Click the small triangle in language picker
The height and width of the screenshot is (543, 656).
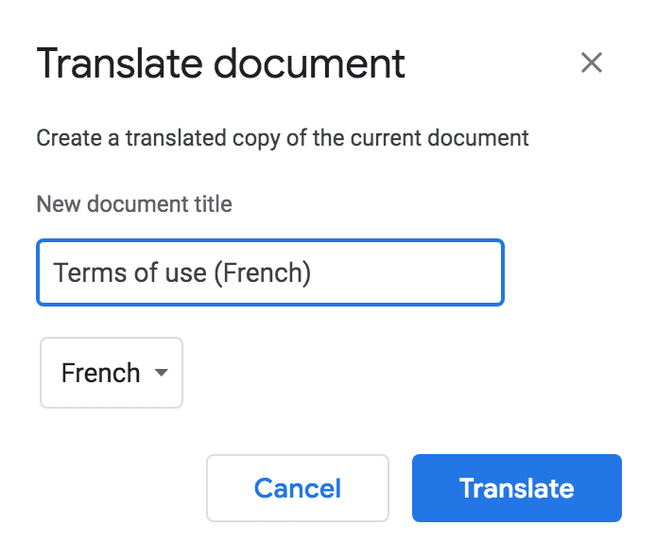[x=161, y=373]
